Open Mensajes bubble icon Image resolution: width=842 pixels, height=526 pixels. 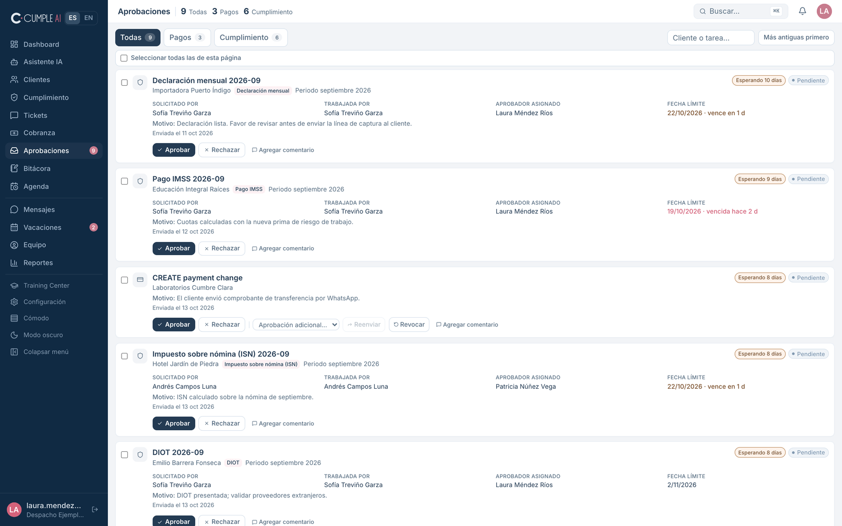[14, 209]
